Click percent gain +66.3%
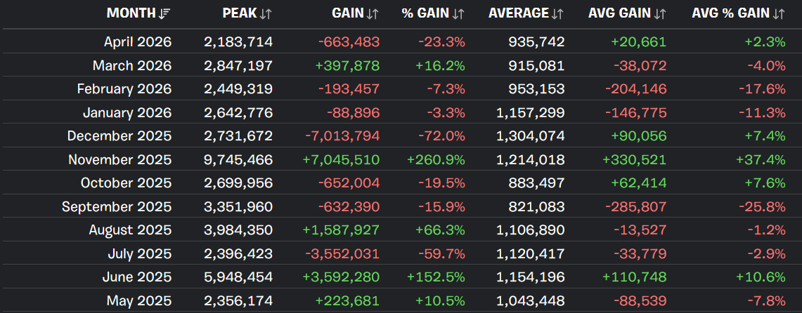Screen dimensions: 802x313 pos(439,230)
